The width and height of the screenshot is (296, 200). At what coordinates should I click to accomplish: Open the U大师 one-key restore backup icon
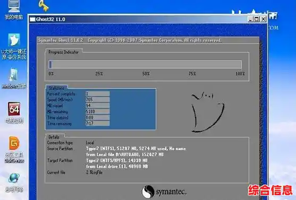(14, 46)
